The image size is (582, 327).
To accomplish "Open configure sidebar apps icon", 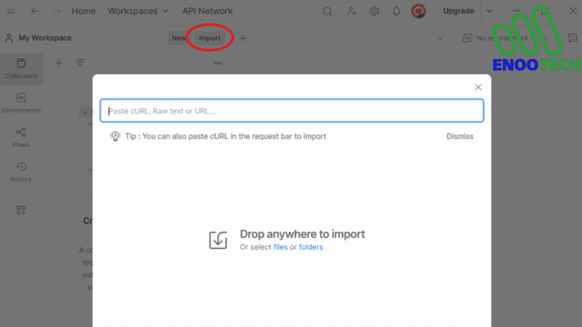I will click(21, 210).
